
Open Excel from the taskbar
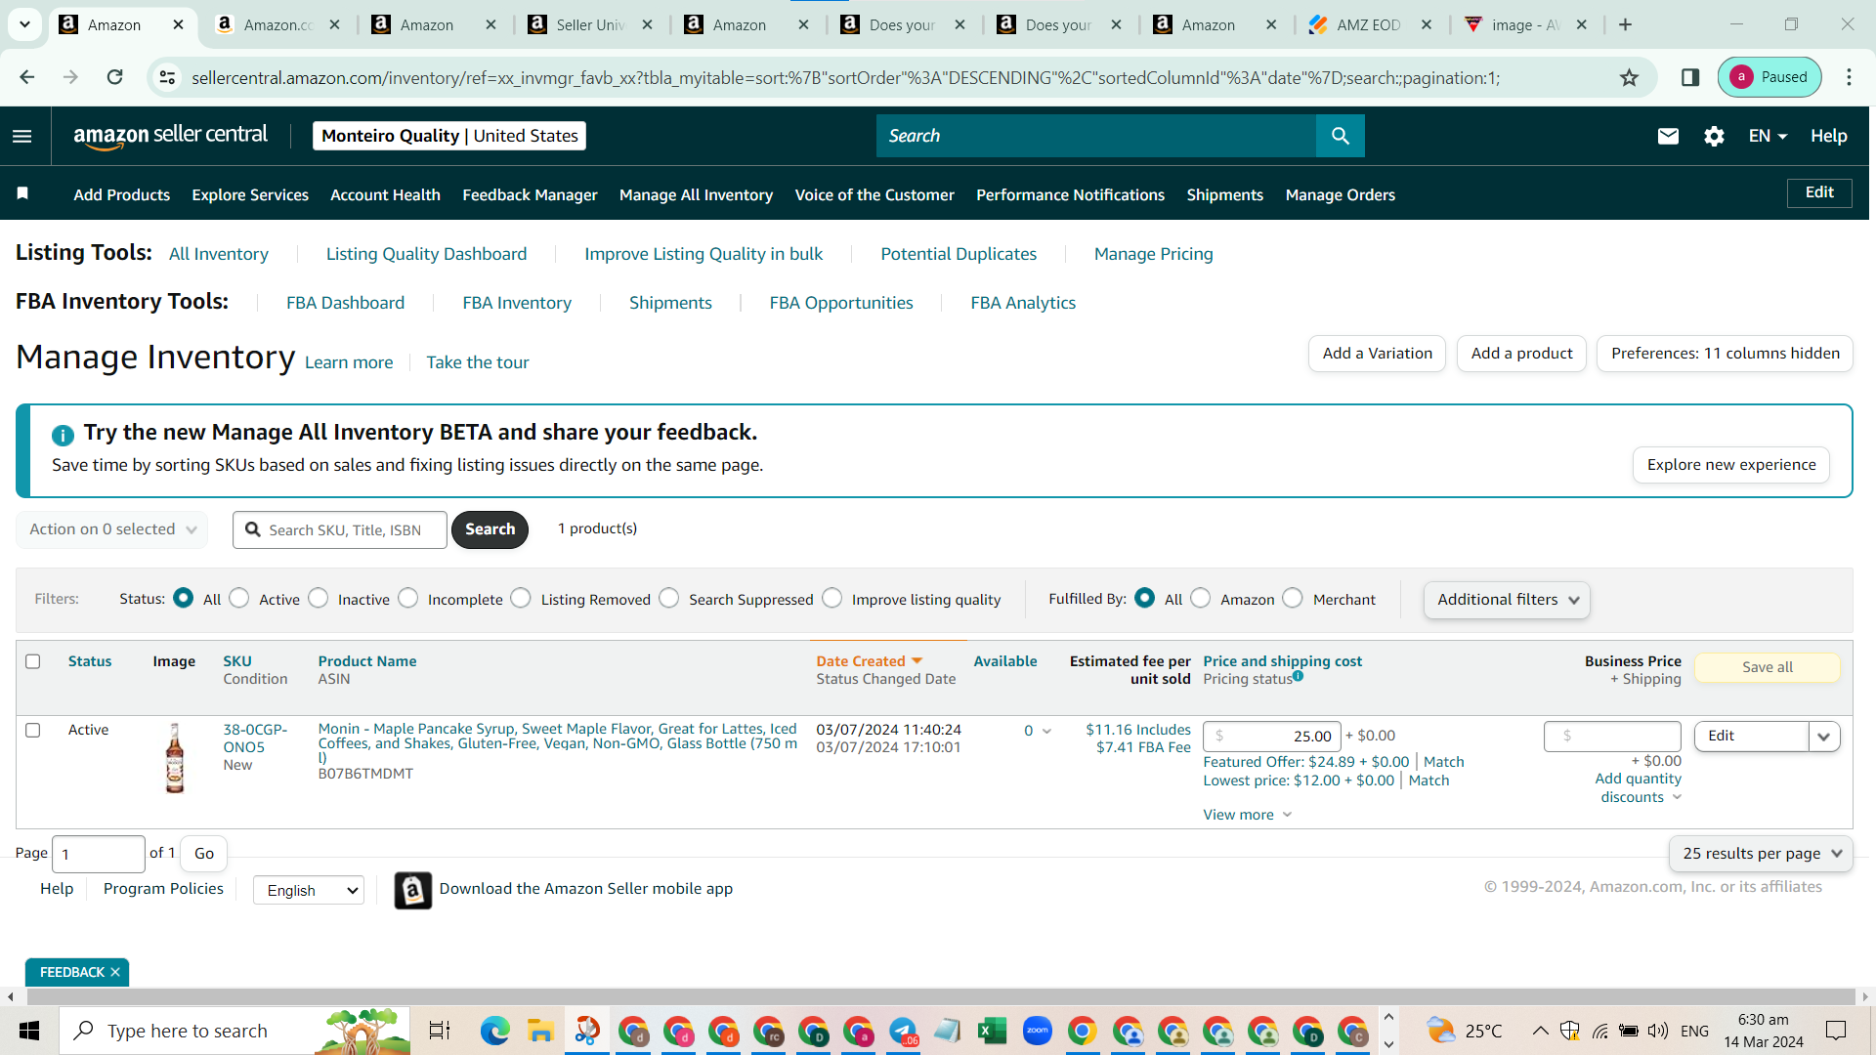point(992,1031)
